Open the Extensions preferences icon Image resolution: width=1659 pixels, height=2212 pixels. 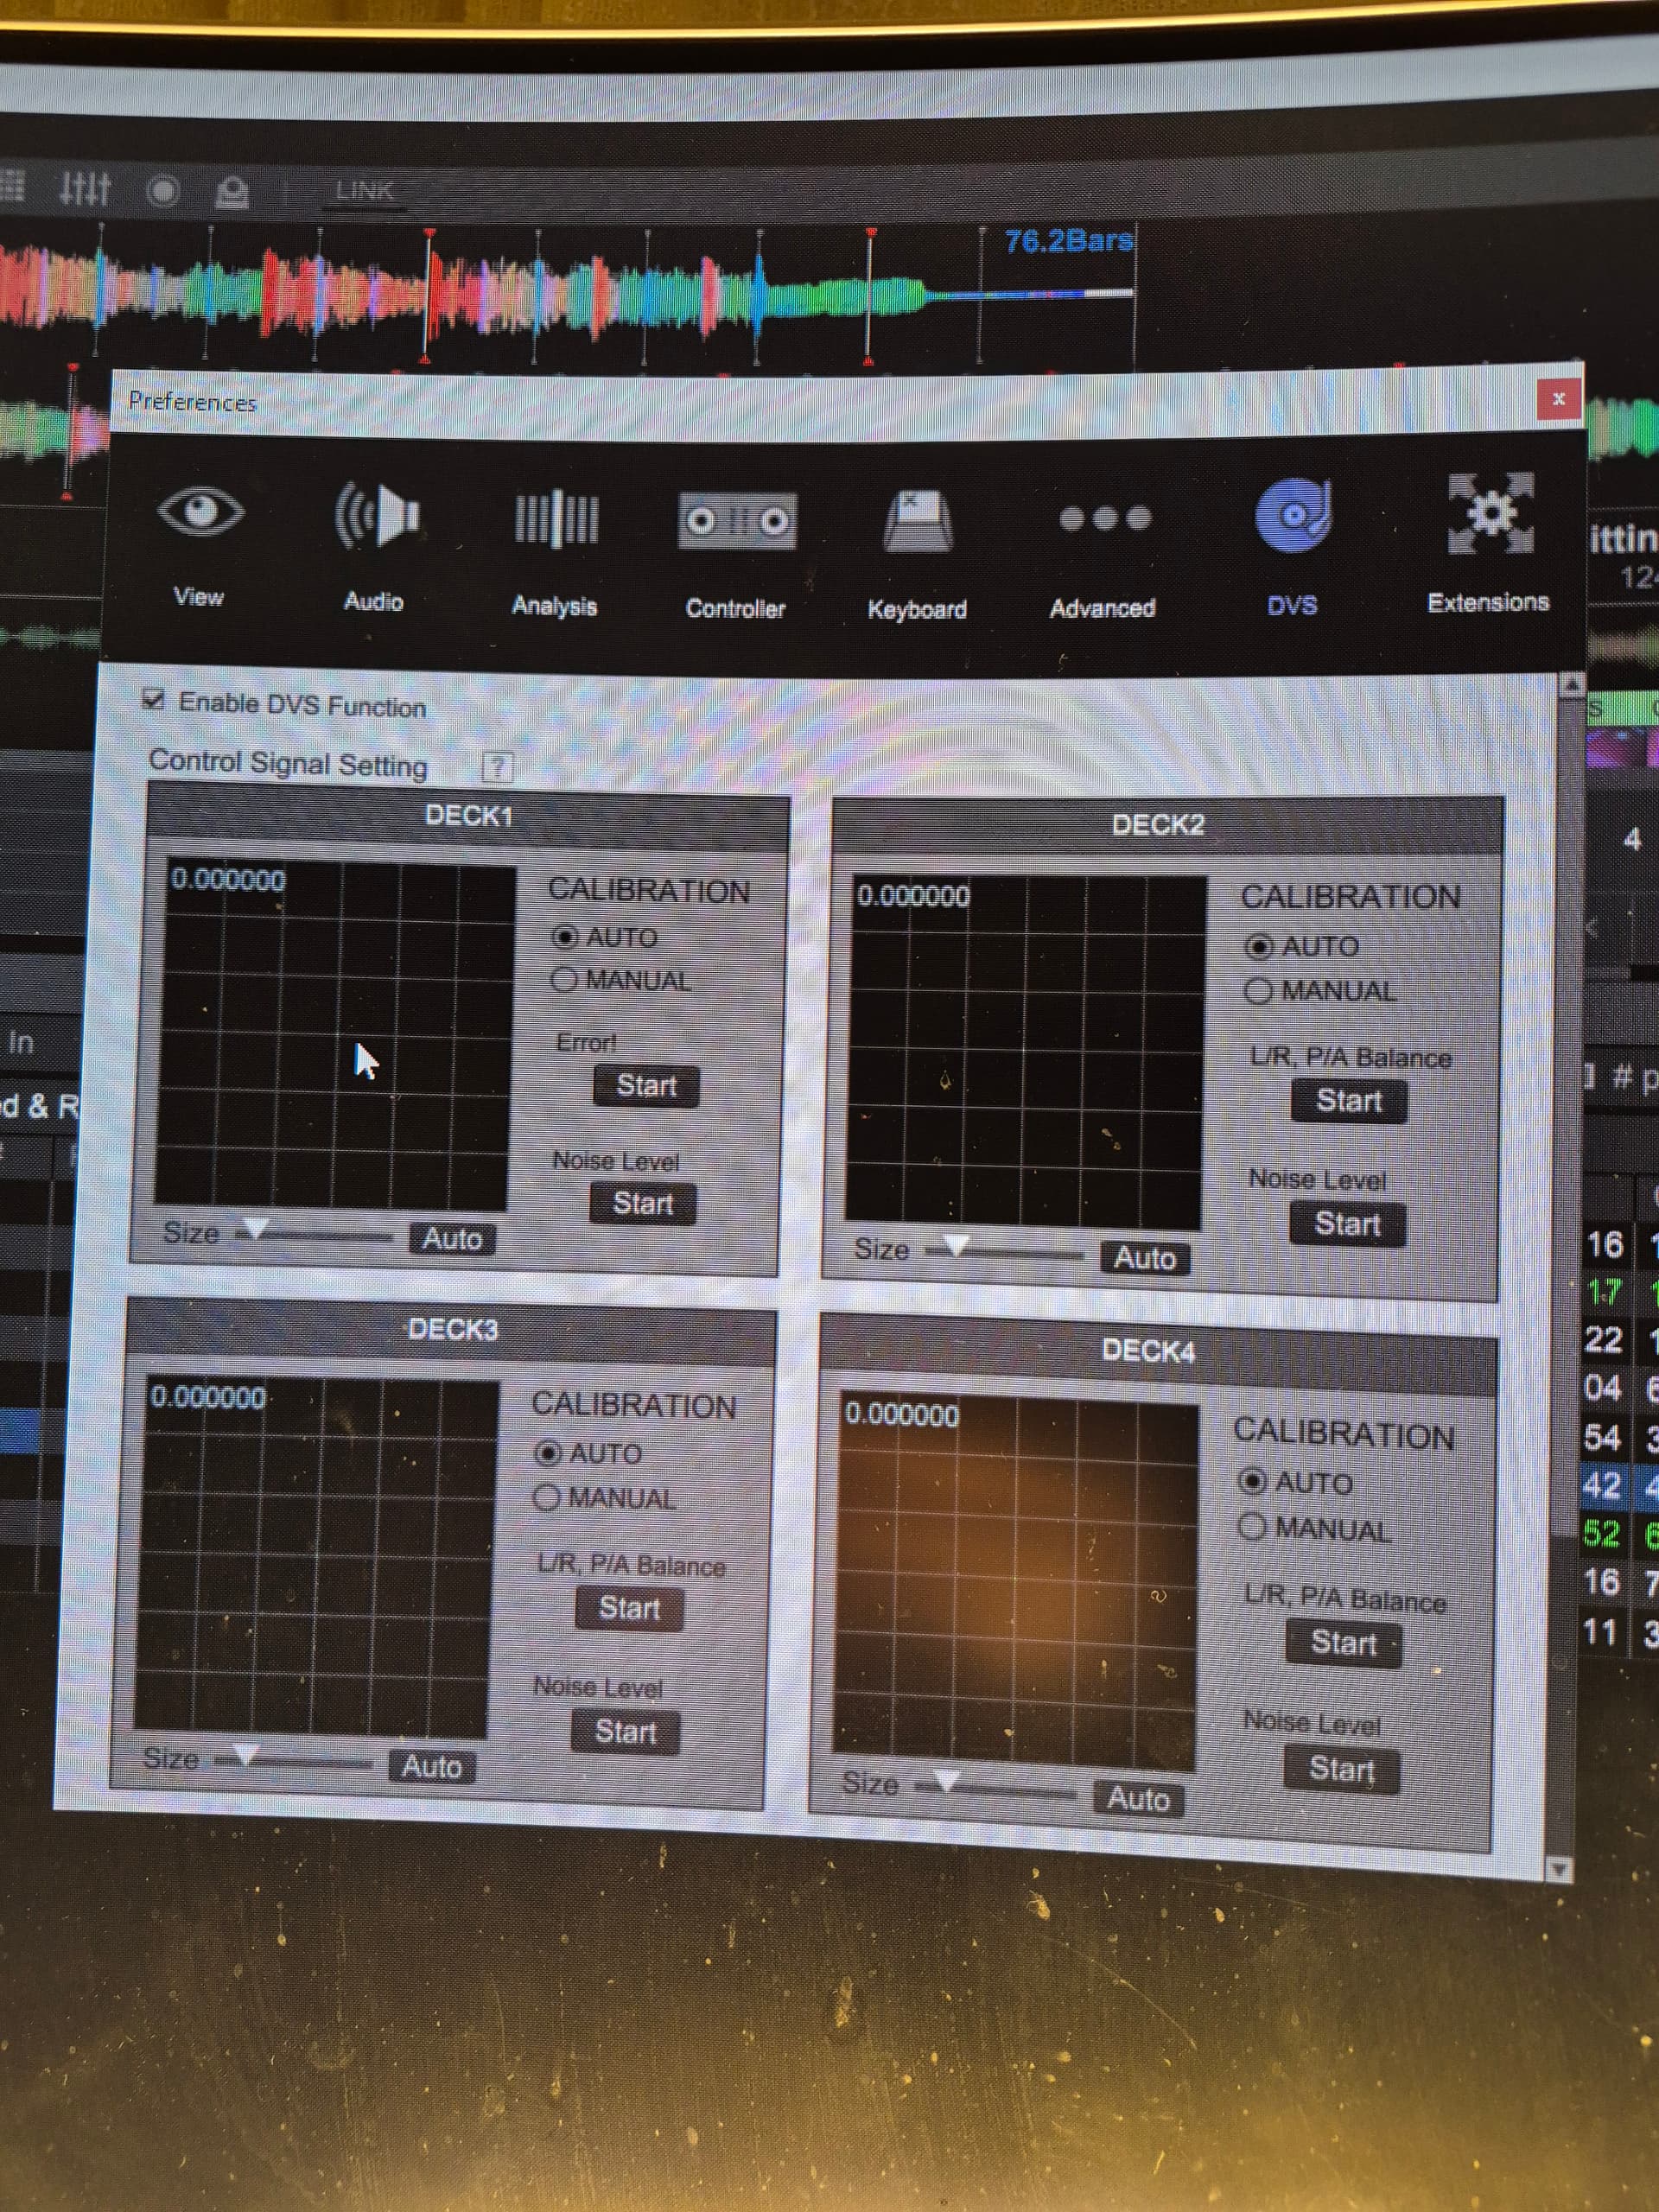pyautogui.click(x=1489, y=513)
